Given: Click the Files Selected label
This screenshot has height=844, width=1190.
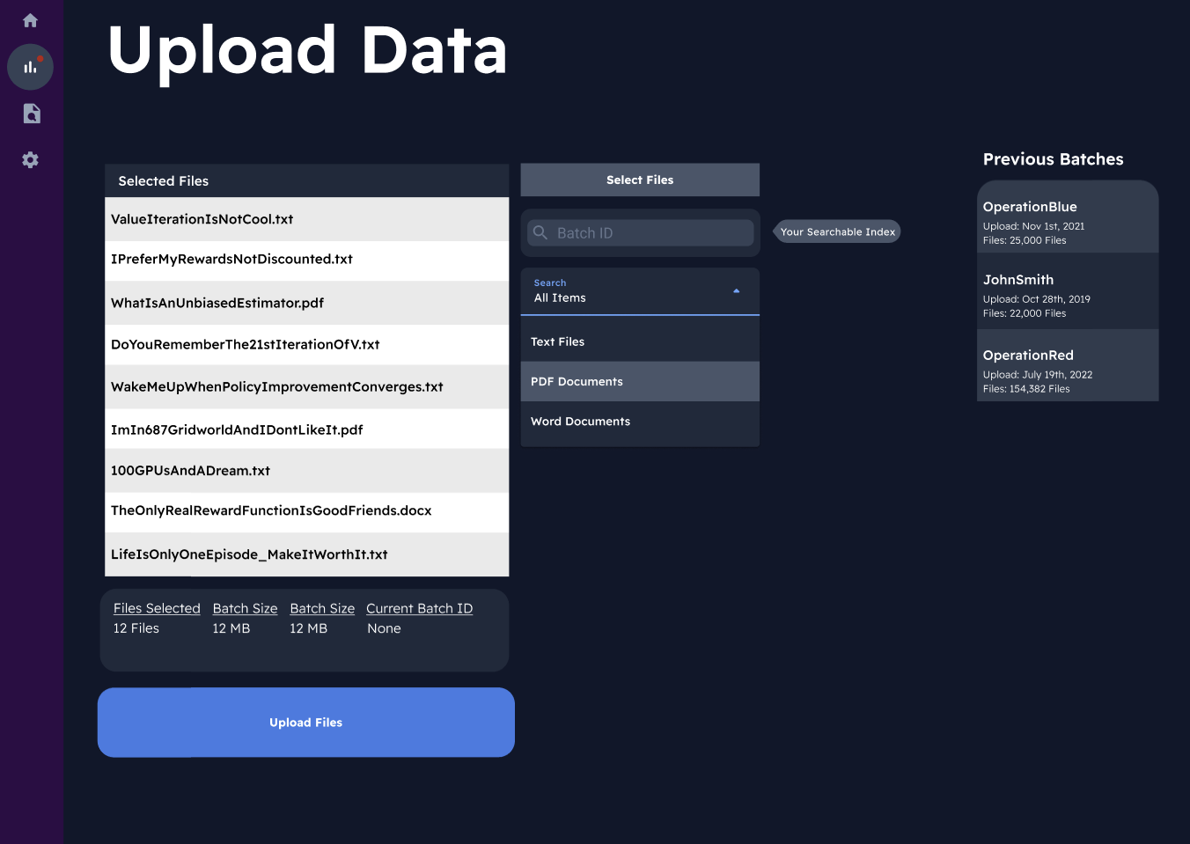Looking at the screenshot, I should tap(157, 608).
